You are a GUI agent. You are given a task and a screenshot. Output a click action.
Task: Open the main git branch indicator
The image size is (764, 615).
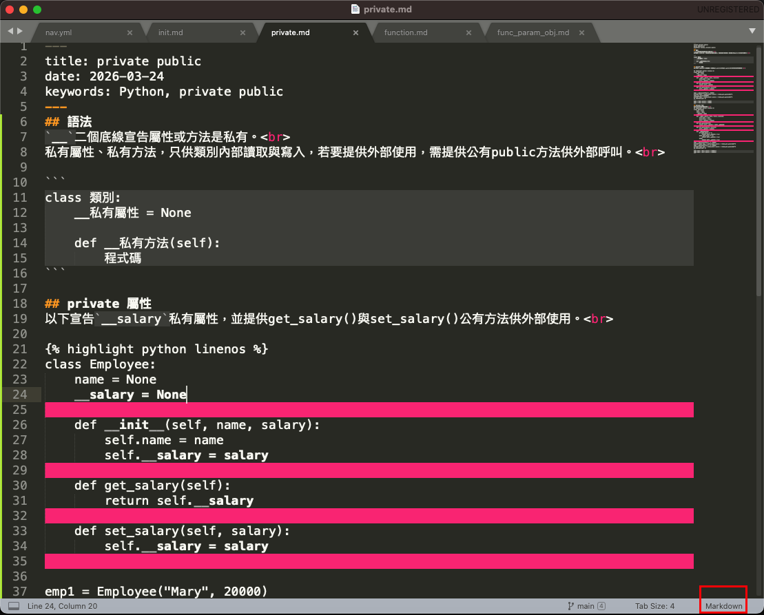[581, 606]
